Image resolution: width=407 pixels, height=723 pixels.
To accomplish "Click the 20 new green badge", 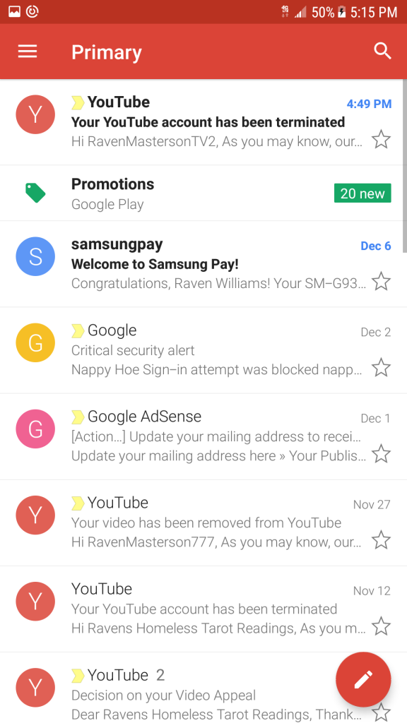I will [x=362, y=193].
